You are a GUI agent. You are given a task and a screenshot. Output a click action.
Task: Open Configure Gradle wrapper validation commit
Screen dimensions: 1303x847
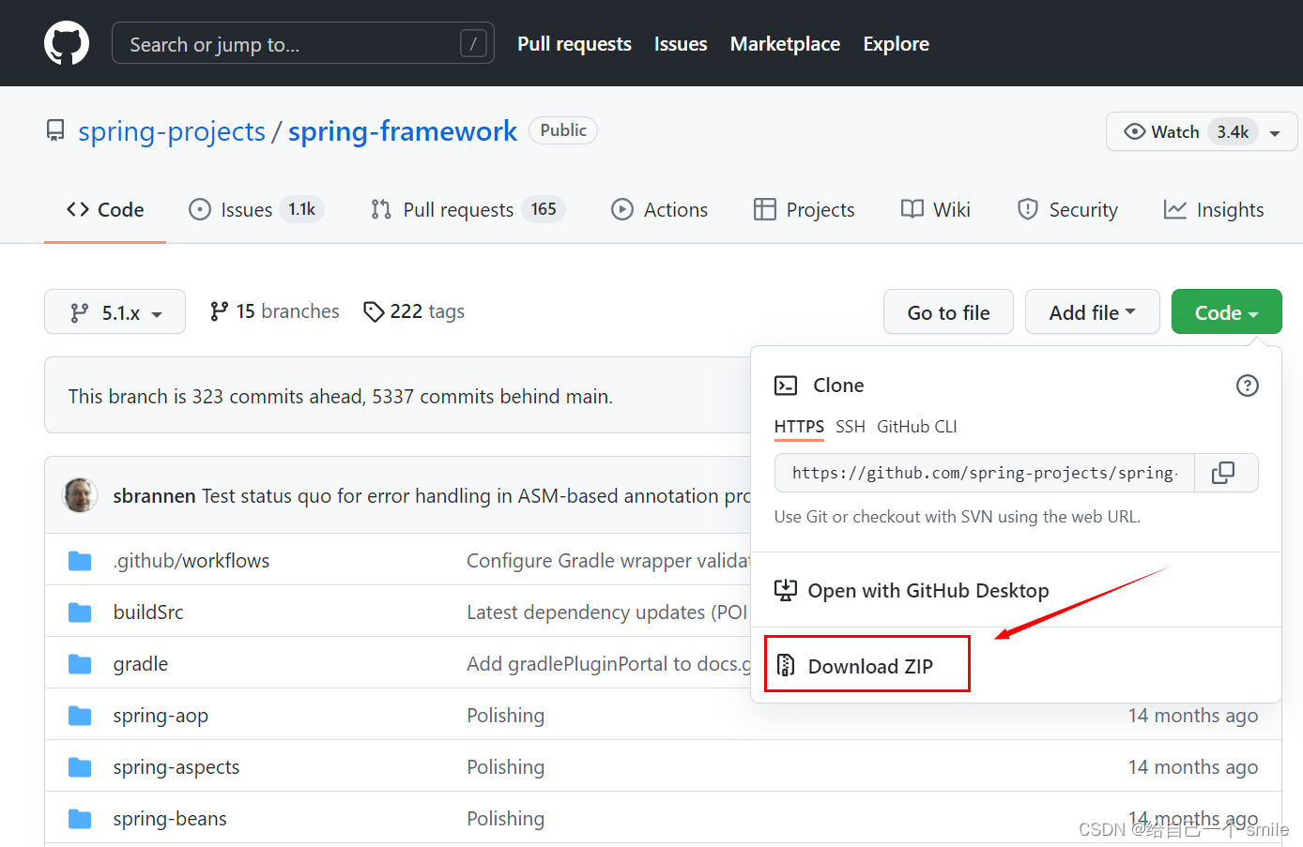(x=608, y=561)
